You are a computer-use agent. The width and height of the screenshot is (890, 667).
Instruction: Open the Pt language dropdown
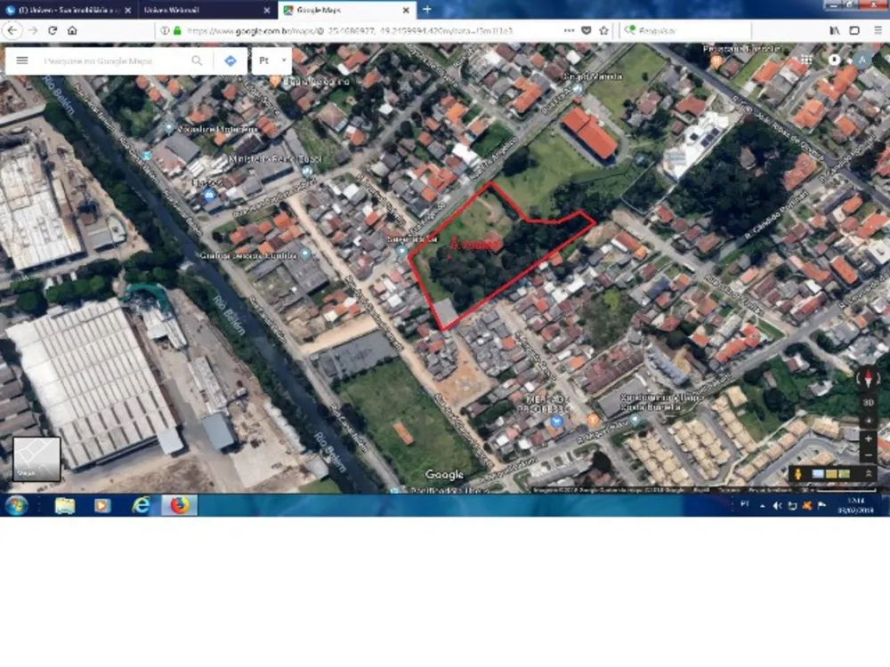[x=271, y=60]
